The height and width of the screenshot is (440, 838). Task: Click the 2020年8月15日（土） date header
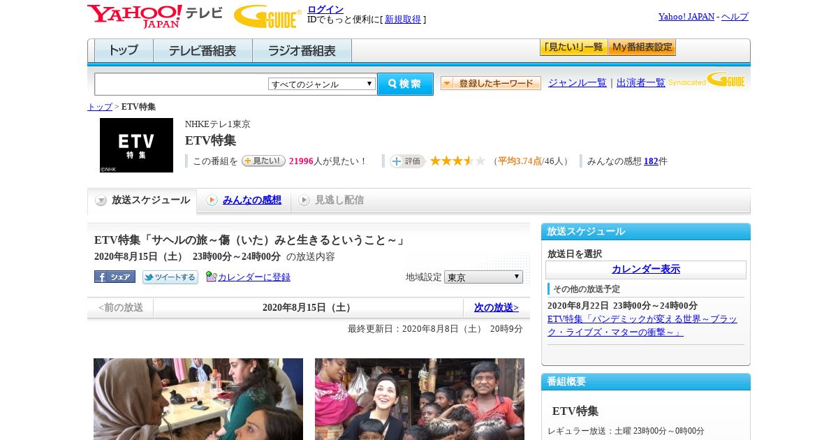pyautogui.click(x=308, y=308)
